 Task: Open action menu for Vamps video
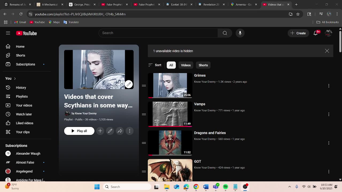tap(329, 114)
